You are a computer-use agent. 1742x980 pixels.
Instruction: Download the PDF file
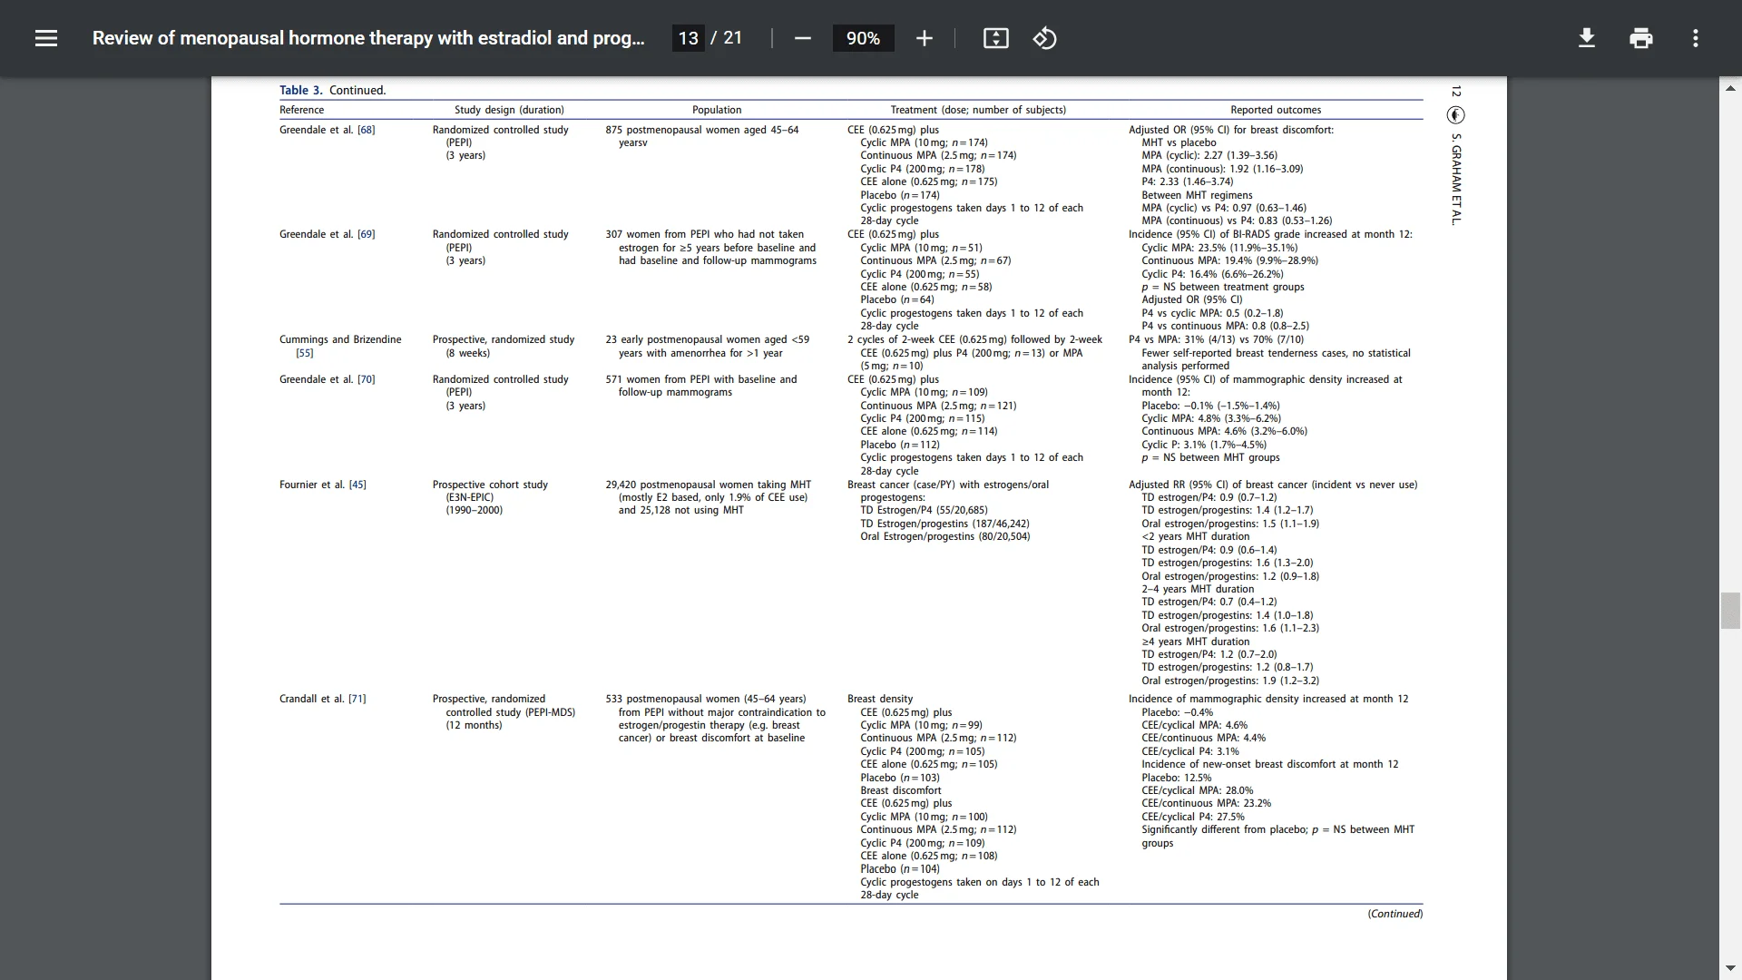1586,38
